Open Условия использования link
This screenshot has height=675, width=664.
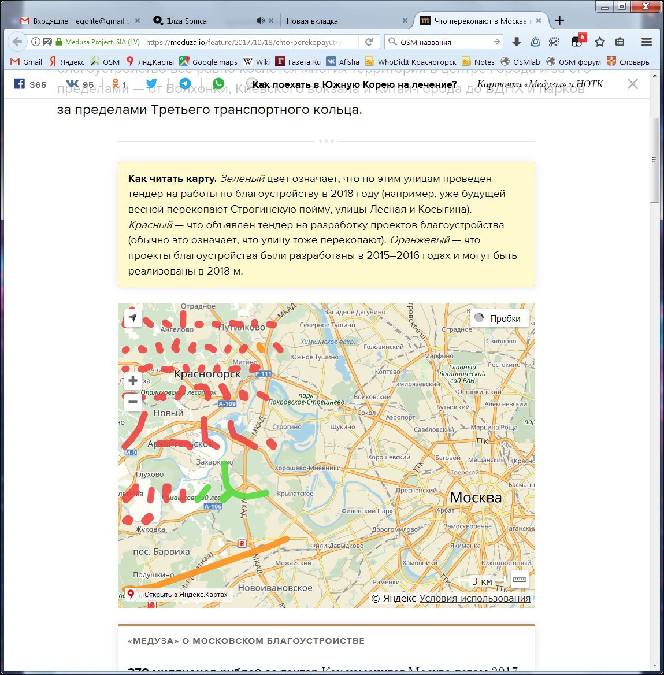pyautogui.click(x=475, y=598)
